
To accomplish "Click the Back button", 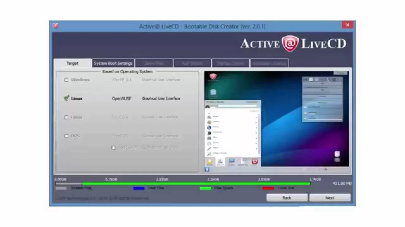I will click(287, 198).
